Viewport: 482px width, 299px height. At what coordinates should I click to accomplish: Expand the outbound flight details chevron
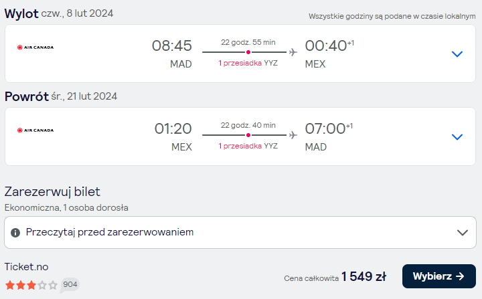(x=457, y=54)
